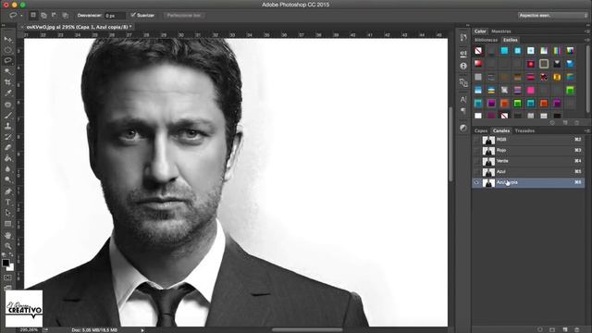The width and height of the screenshot is (592, 333).
Task: Delete current channel trash icon
Action: click(576, 329)
